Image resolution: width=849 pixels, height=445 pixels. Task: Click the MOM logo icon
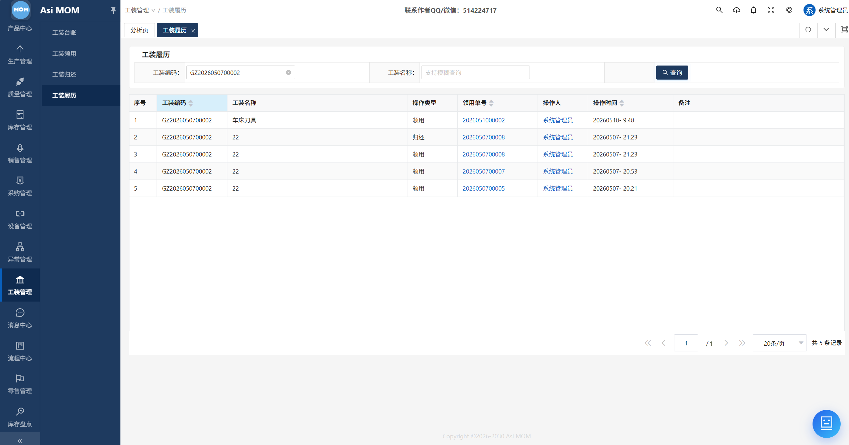pos(21,10)
